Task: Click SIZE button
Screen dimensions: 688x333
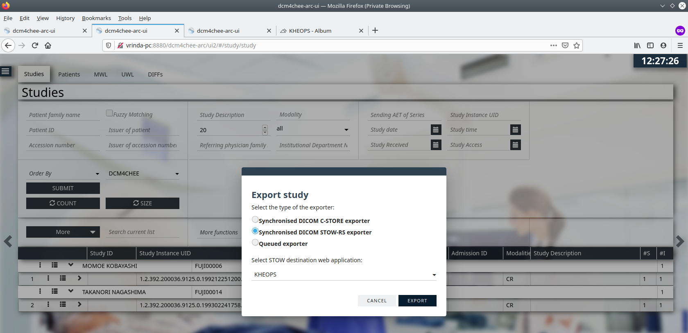Action: pyautogui.click(x=143, y=203)
